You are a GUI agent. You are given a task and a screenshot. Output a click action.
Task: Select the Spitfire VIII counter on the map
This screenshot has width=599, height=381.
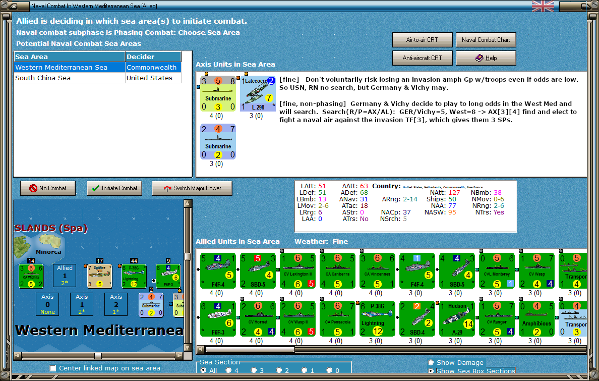pyautogui.click(x=100, y=276)
